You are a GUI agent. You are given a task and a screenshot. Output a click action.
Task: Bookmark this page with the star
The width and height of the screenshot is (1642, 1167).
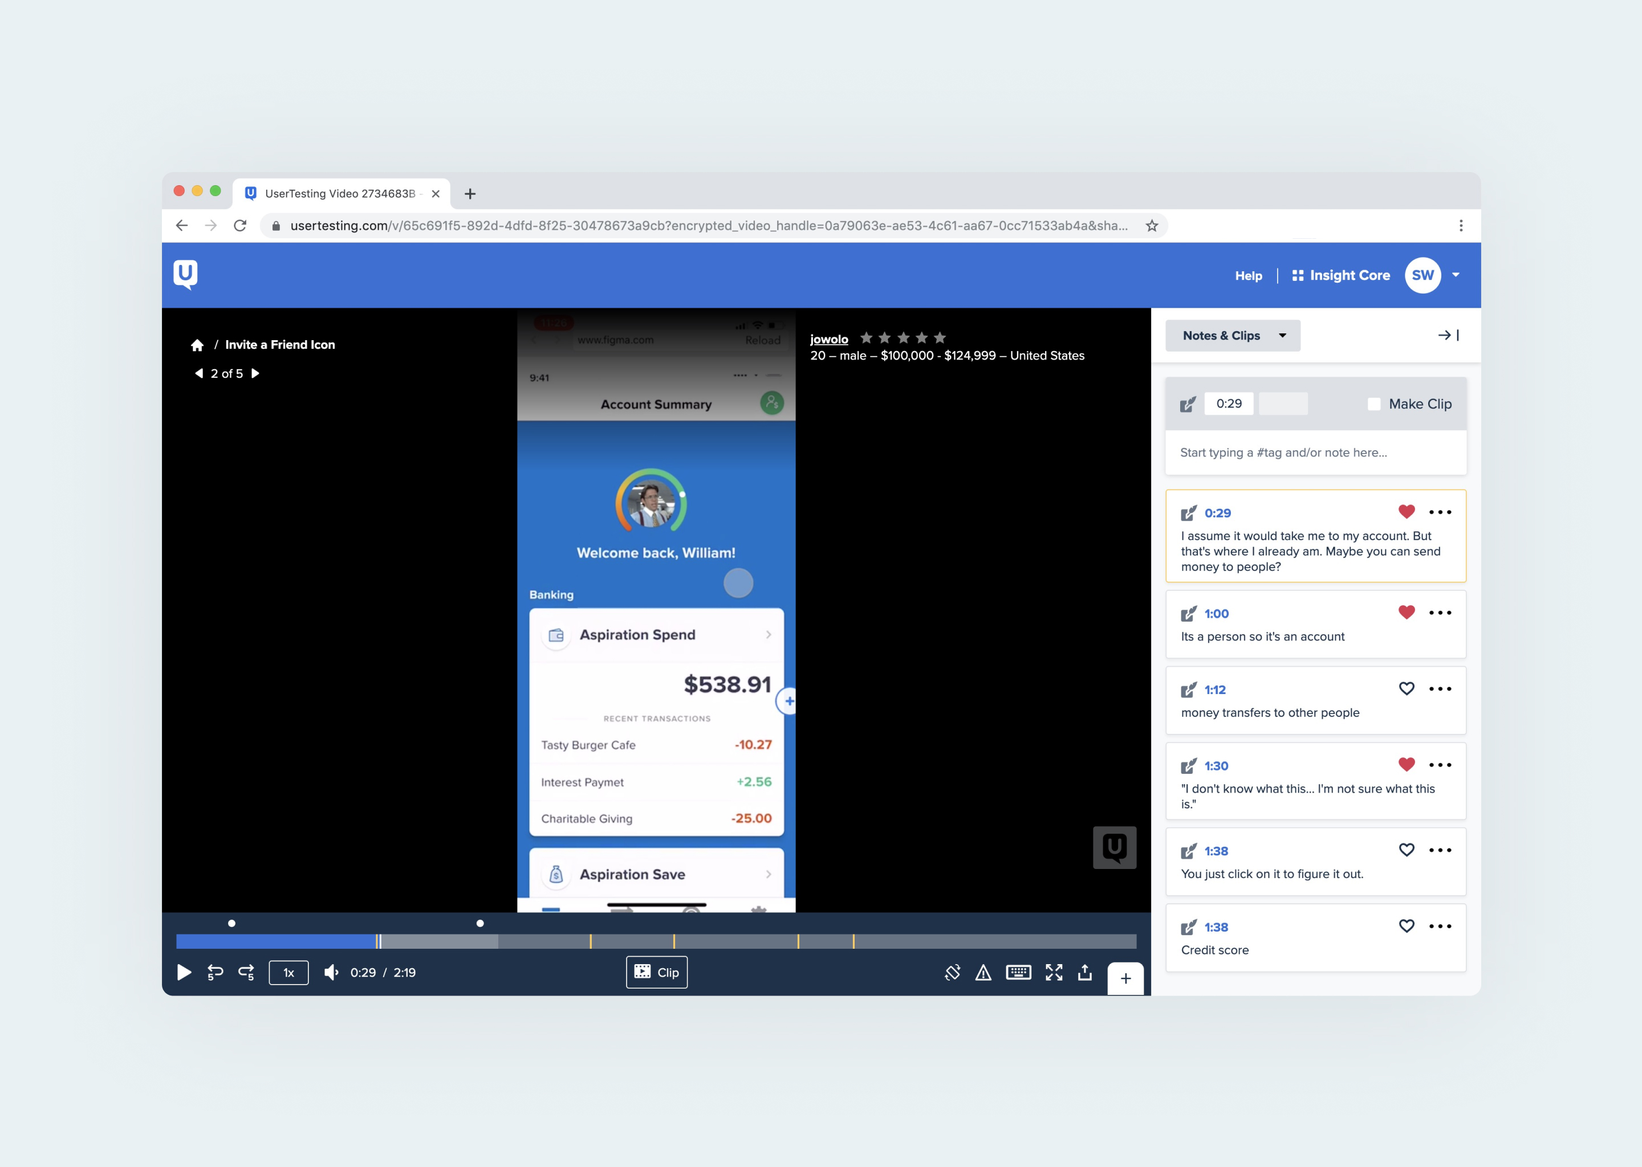coord(1152,226)
